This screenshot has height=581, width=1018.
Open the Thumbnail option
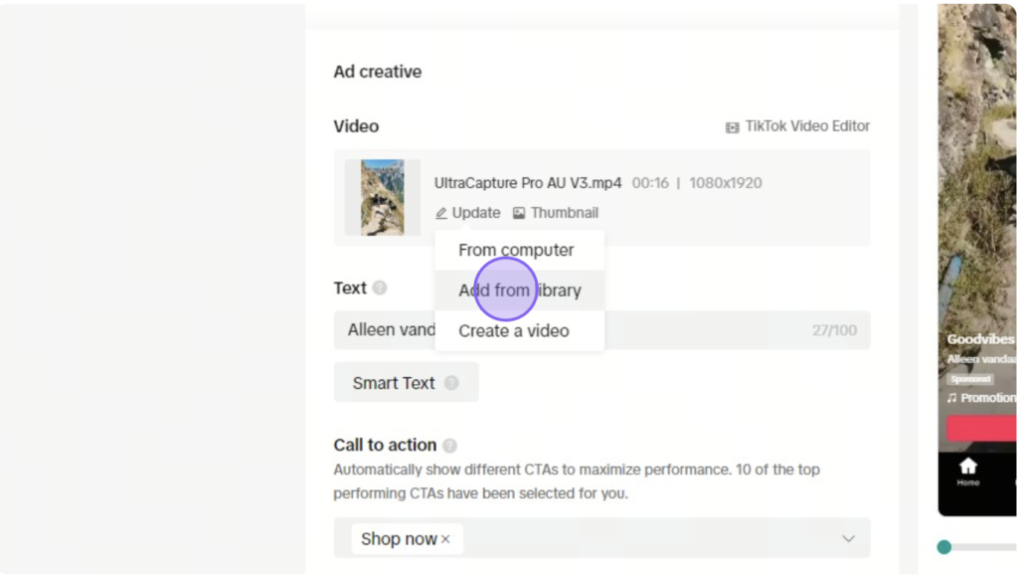coord(556,213)
